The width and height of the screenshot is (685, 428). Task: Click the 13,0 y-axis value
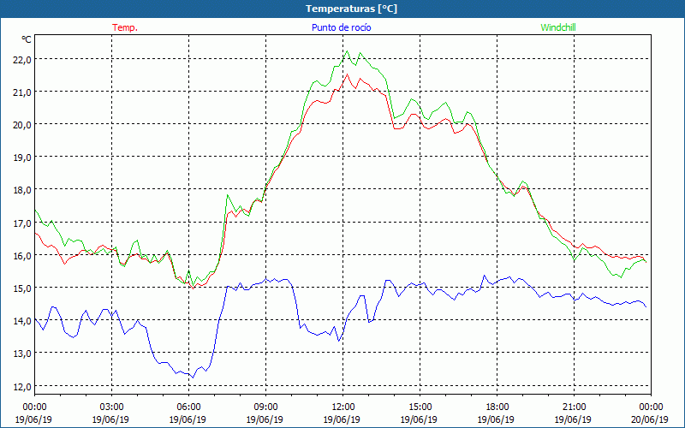pos(22,354)
